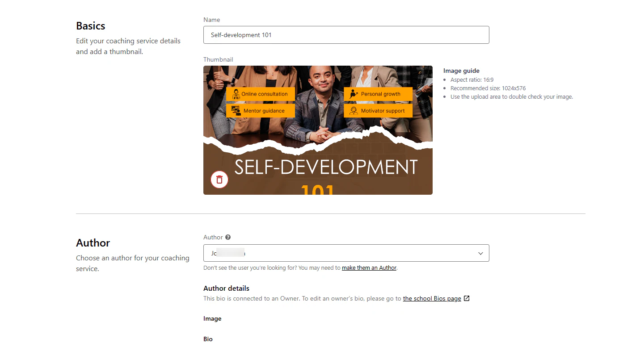Image resolution: width=619 pixels, height=347 pixels.
Task: Select the Self-development thumbnail image
Action: [x=318, y=130]
